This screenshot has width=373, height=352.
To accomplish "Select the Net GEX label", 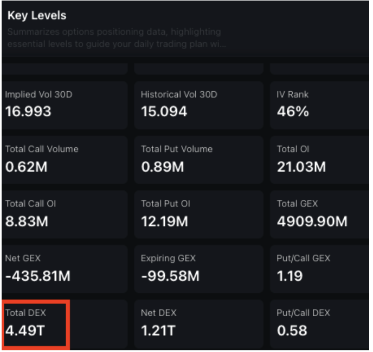I will click(x=23, y=259).
